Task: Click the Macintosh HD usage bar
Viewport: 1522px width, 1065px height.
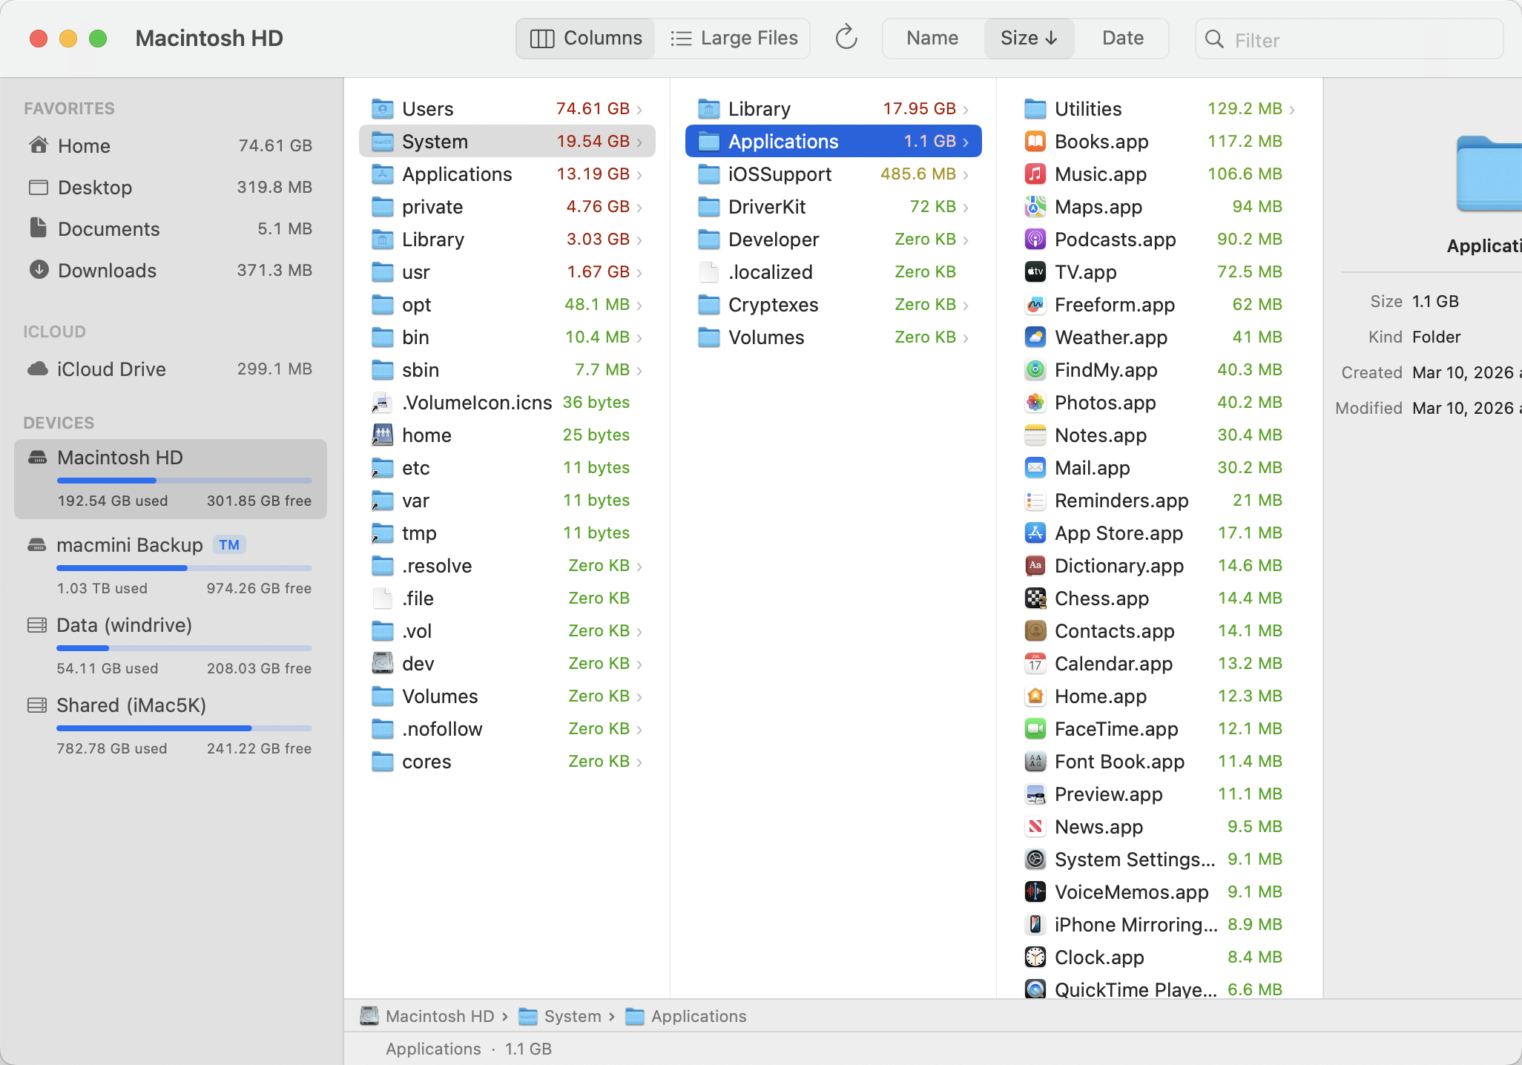Action: click(x=185, y=481)
